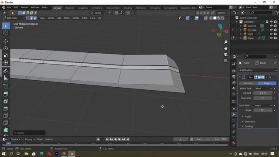This screenshot has width=279, height=157.
Task: Click the hand Pan view icon
Action: point(226,48)
